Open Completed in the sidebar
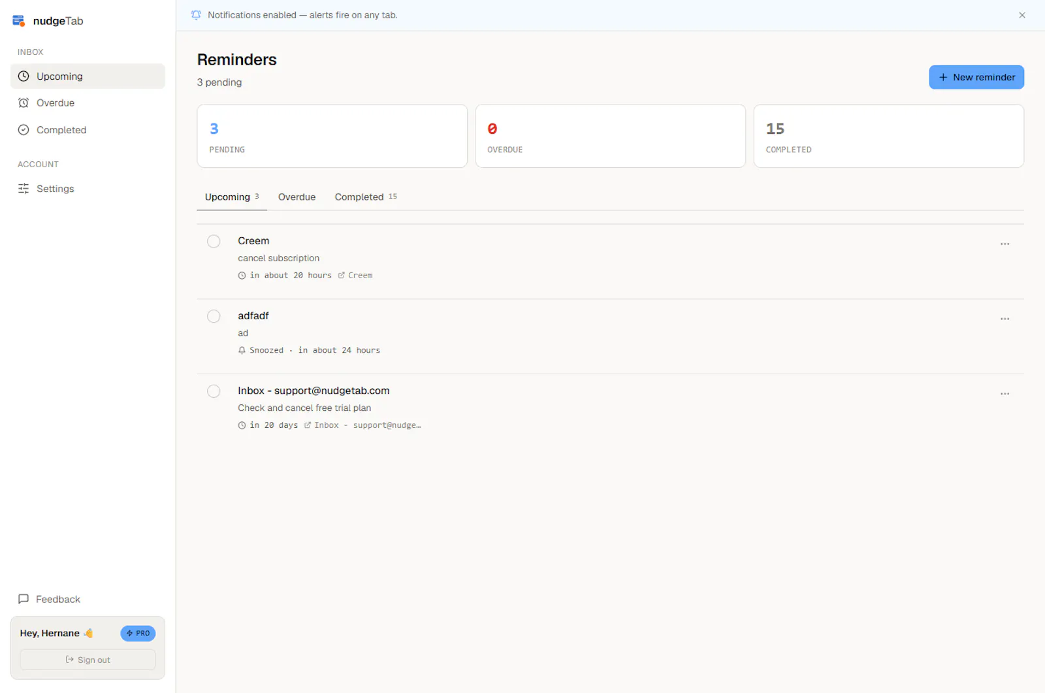The height and width of the screenshot is (693, 1045). coord(88,130)
